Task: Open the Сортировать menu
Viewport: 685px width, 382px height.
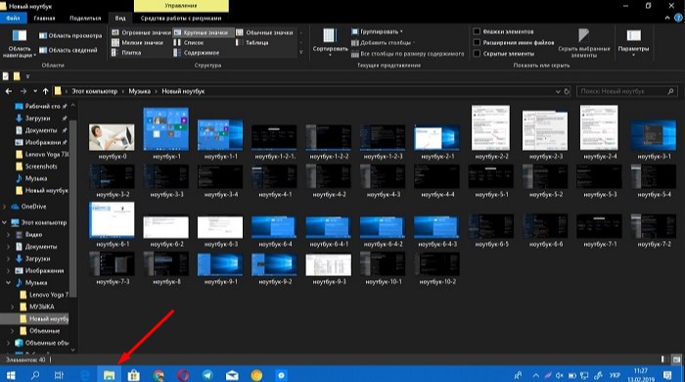Action: [331, 42]
